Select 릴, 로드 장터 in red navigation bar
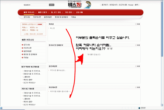This screenshot has width=164, height=110. point(56,12)
